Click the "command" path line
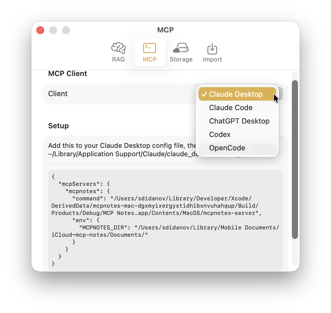 162,199
